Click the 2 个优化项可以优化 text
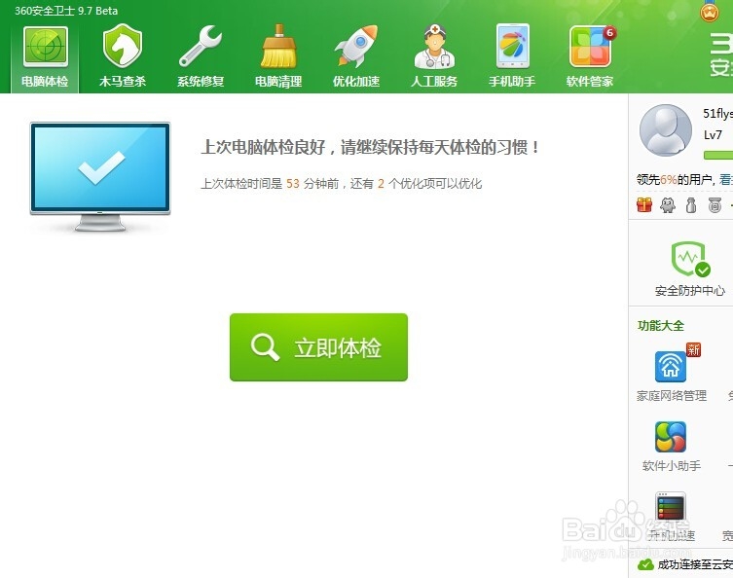 point(429,184)
